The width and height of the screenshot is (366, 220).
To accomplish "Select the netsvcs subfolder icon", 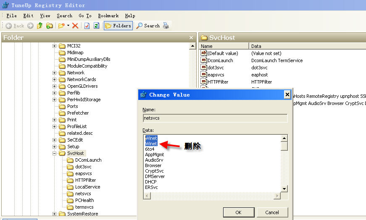I will coord(70,194).
